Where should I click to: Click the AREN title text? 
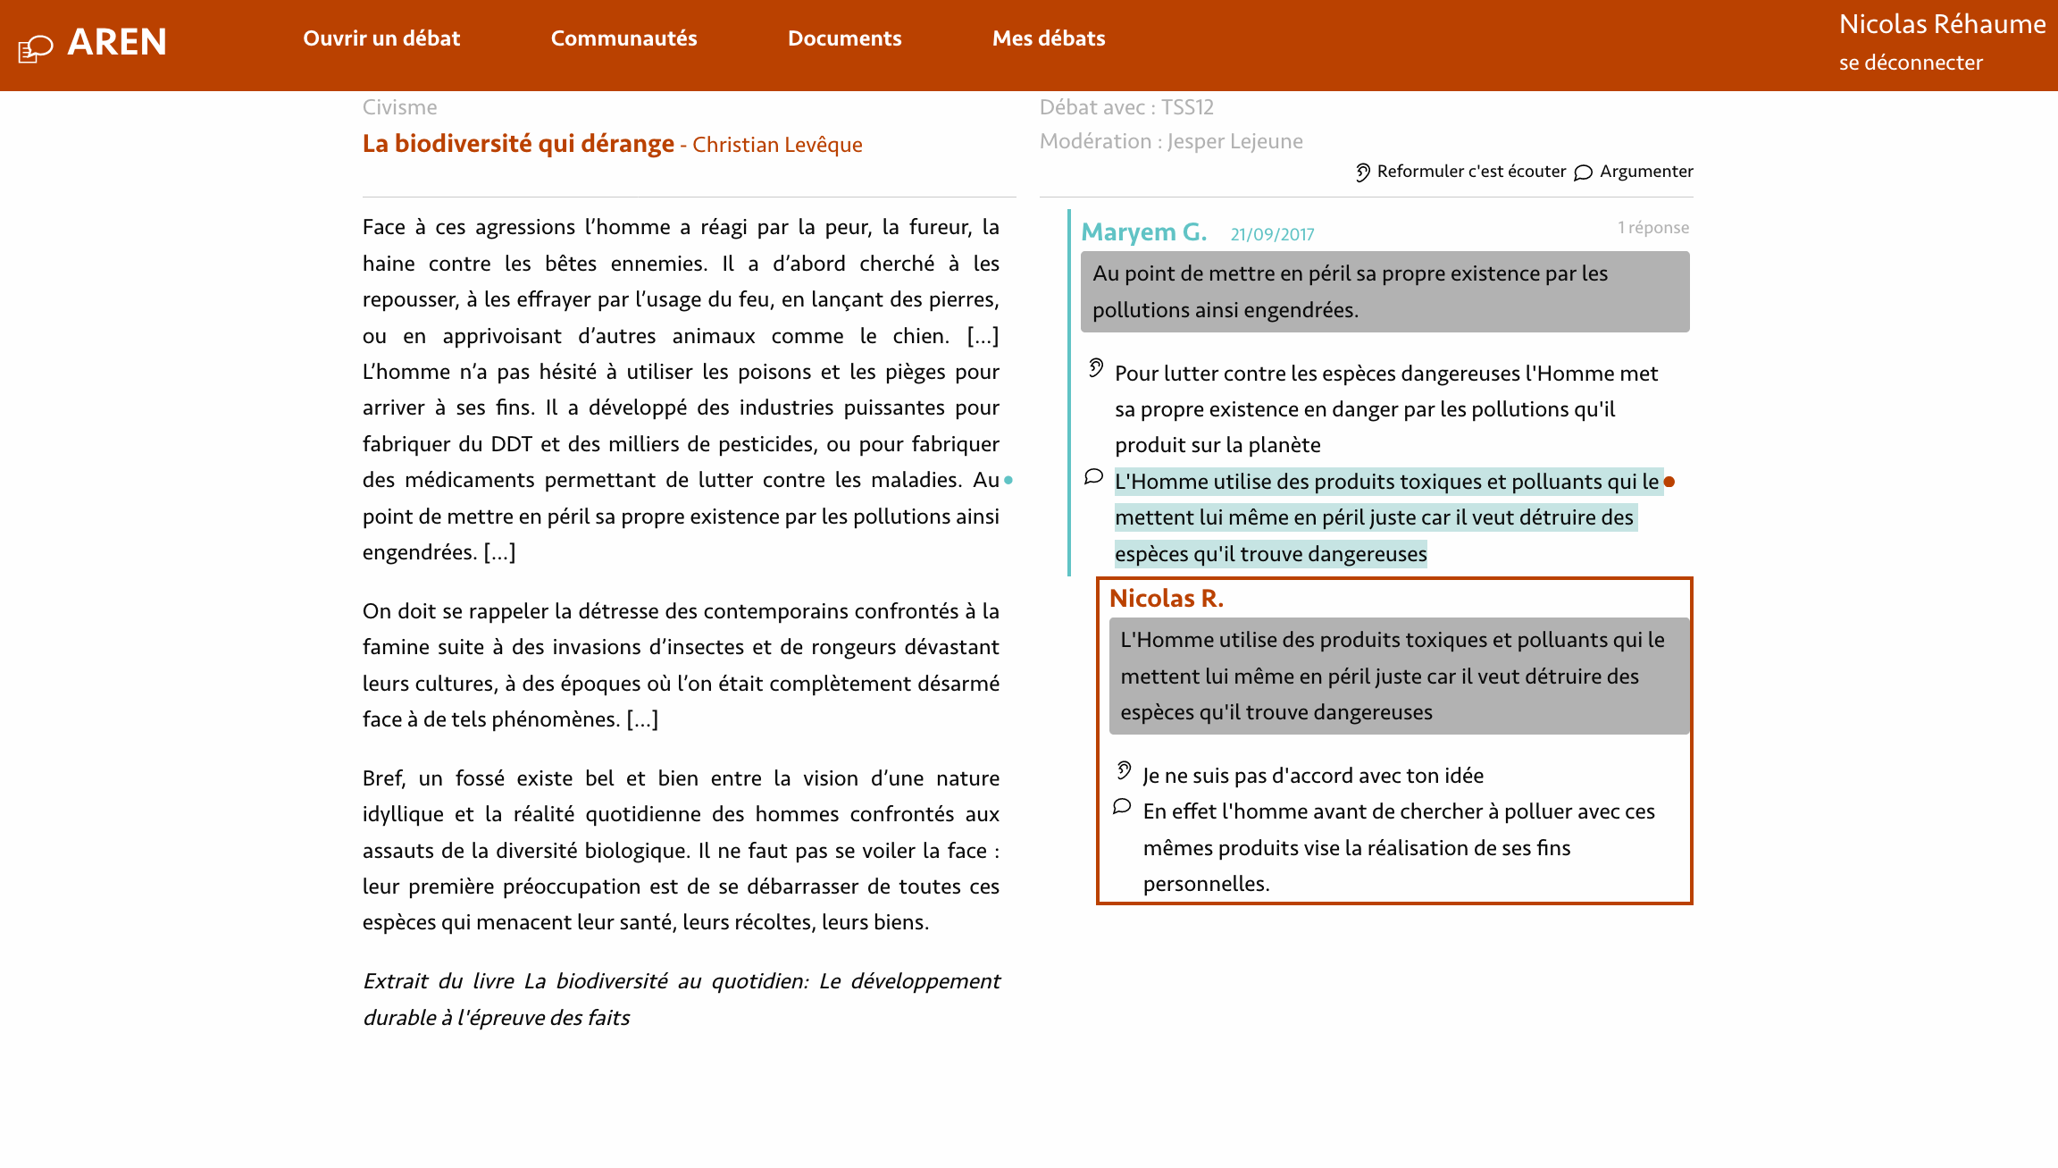point(117,42)
